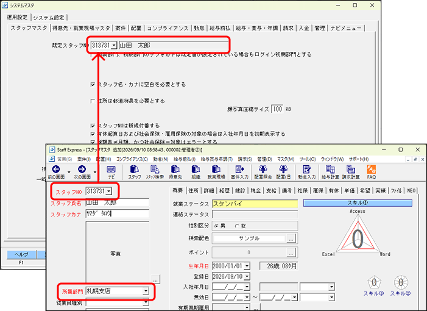Open 従業員種別 dropdown arrow
This screenshot has width=427, height=311.
[146, 302]
